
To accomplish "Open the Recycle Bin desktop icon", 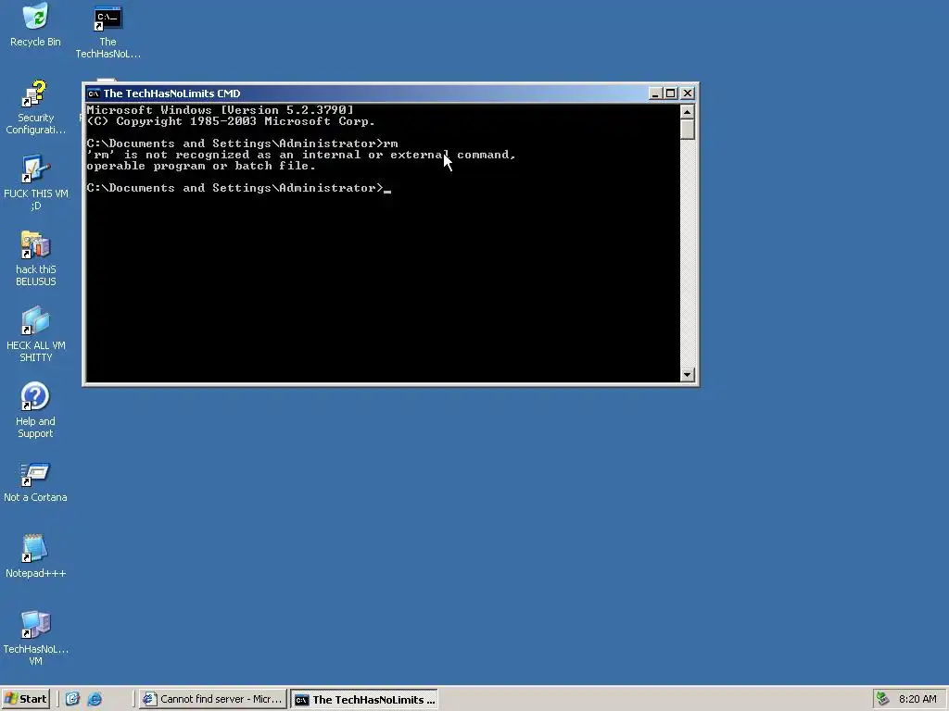I will click(36, 25).
